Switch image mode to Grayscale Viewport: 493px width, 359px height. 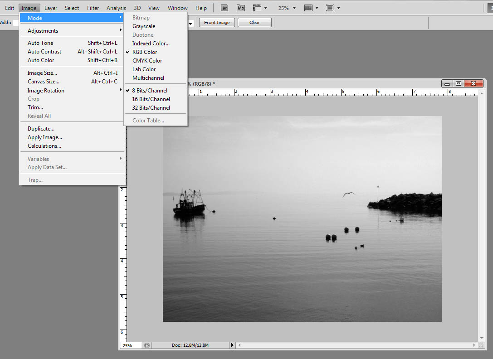click(x=144, y=26)
